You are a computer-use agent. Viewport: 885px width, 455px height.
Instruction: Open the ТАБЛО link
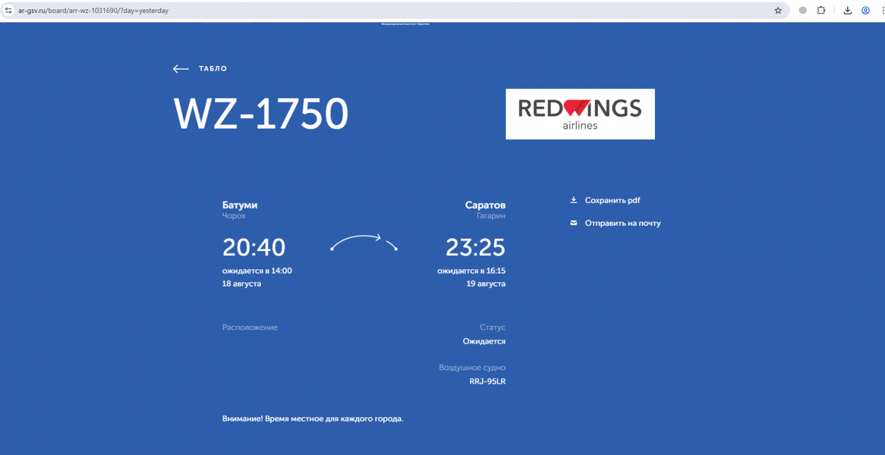tap(213, 69)
